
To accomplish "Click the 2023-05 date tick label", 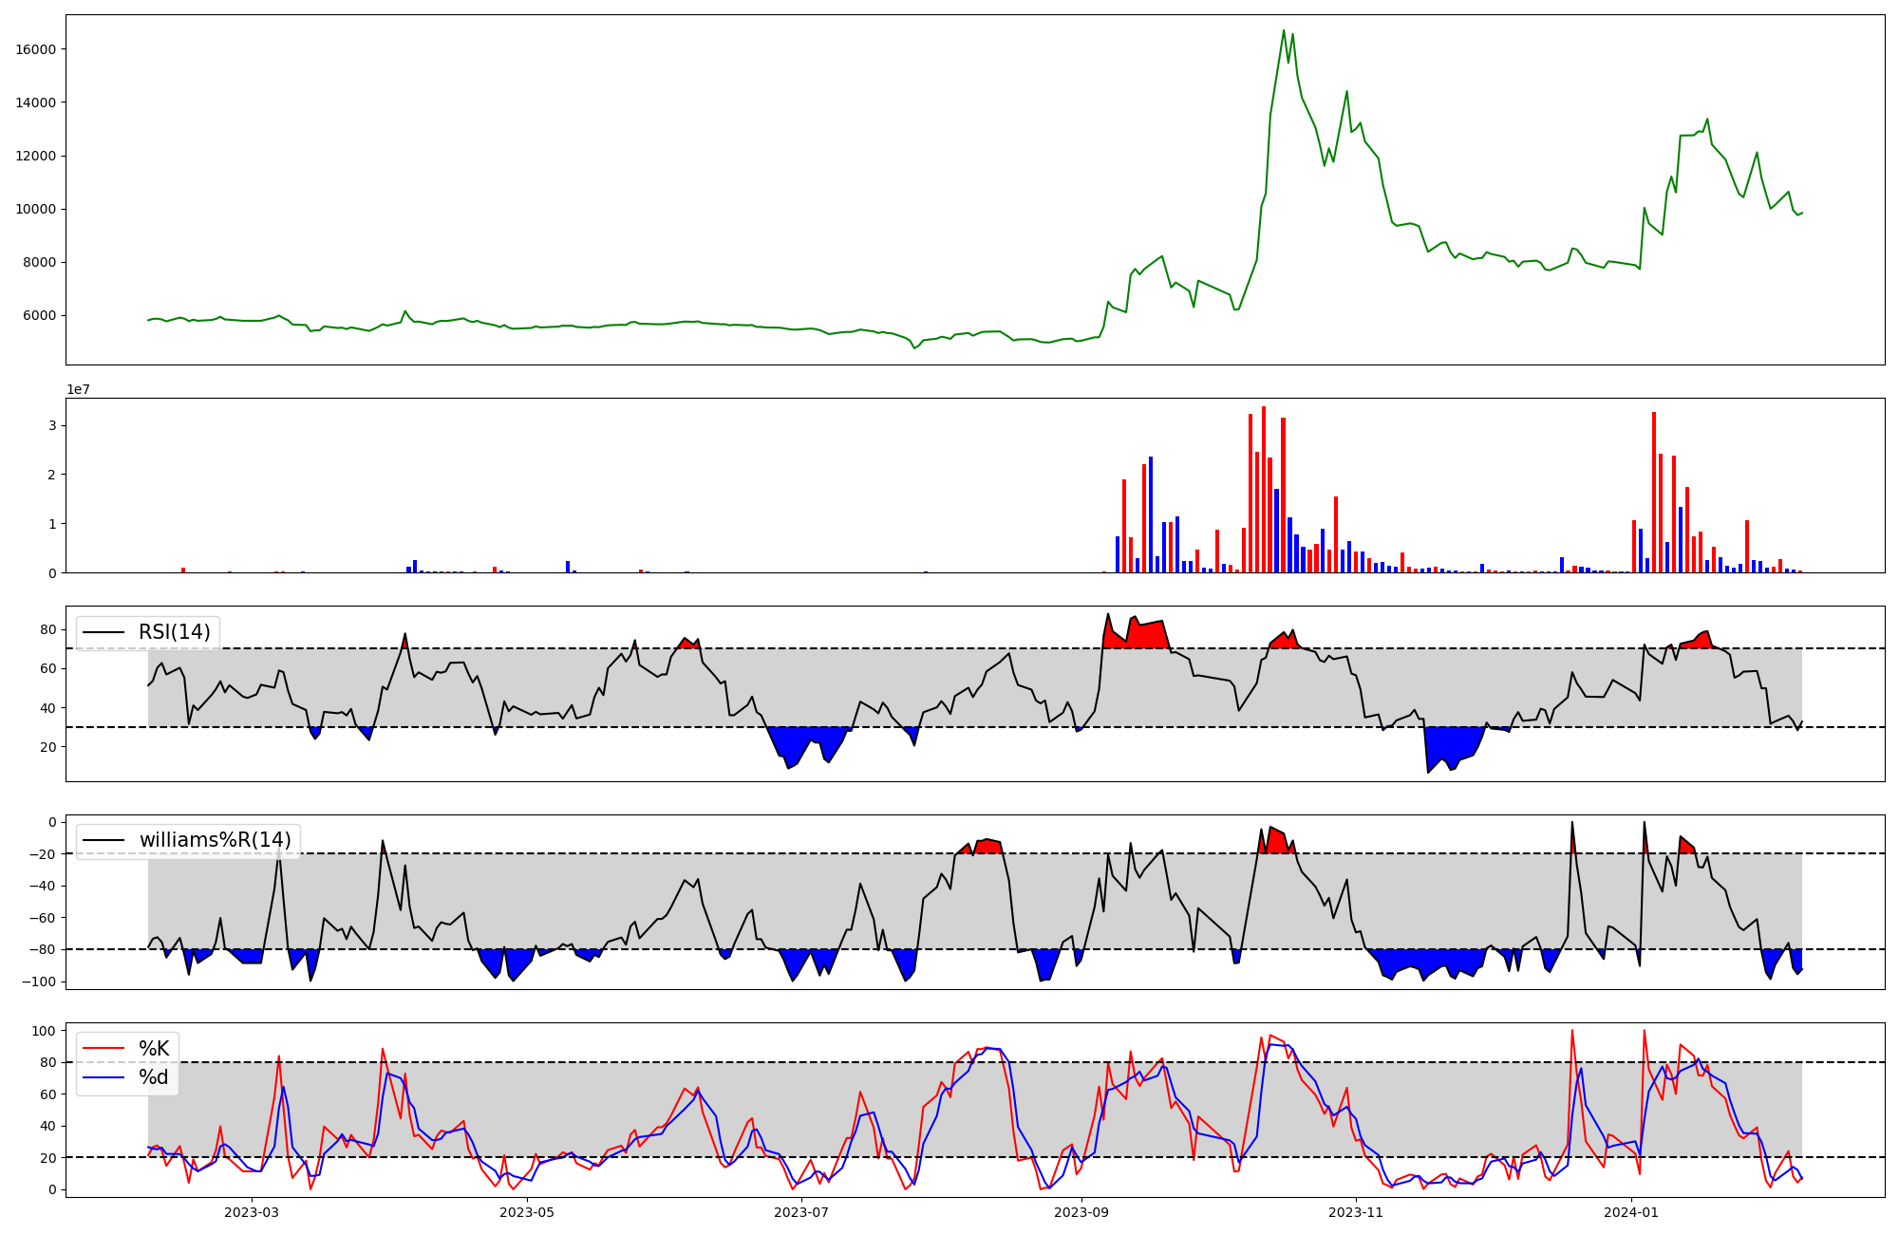I will tap(526, 1212).
